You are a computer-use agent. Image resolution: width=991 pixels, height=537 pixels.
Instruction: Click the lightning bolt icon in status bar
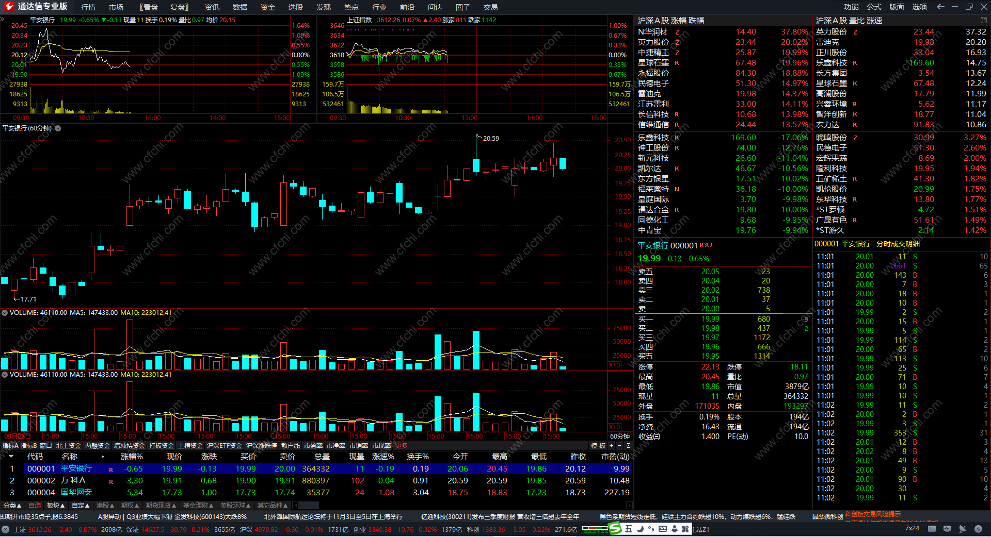(978, 529)
